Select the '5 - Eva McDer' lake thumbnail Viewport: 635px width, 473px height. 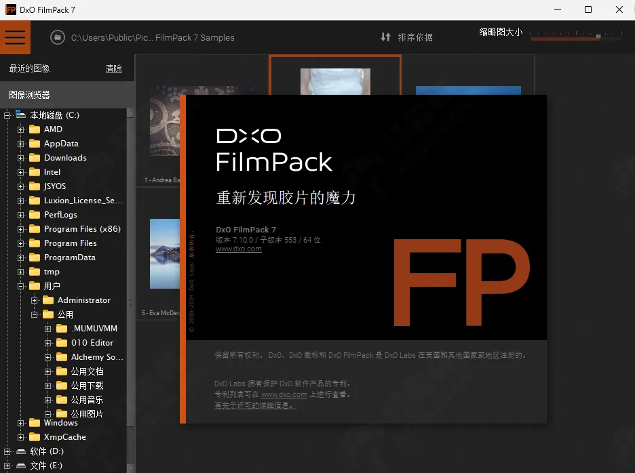point(165,253)
